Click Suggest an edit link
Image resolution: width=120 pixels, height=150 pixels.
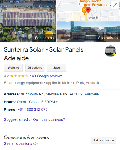(17, 119)
